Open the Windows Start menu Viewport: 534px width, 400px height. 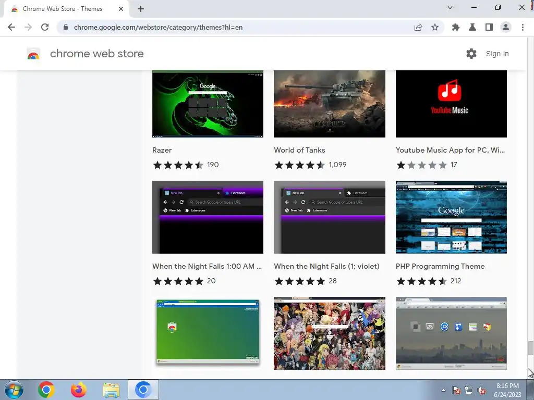coord(14,390)
